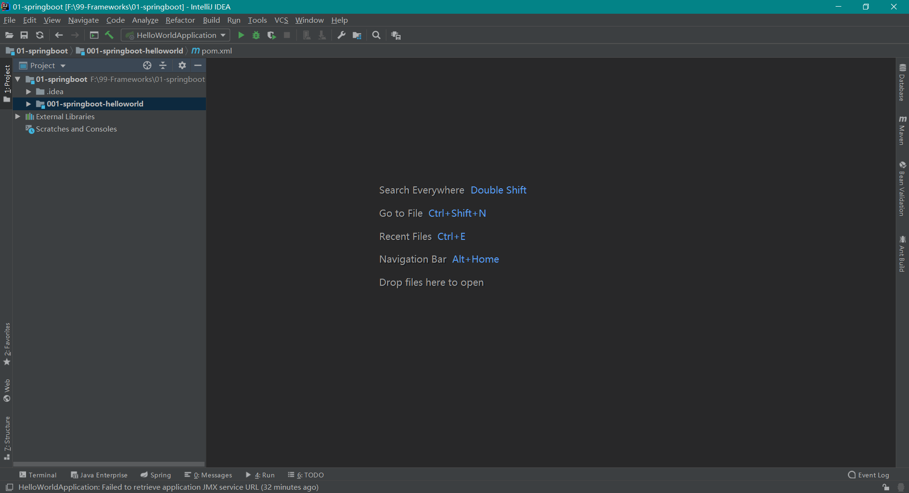The height and width of the screenshot is (493, 909).
Task: Run HelloWorldApplication with green play button
Action: pyautogui.click(x=241, y=35)
